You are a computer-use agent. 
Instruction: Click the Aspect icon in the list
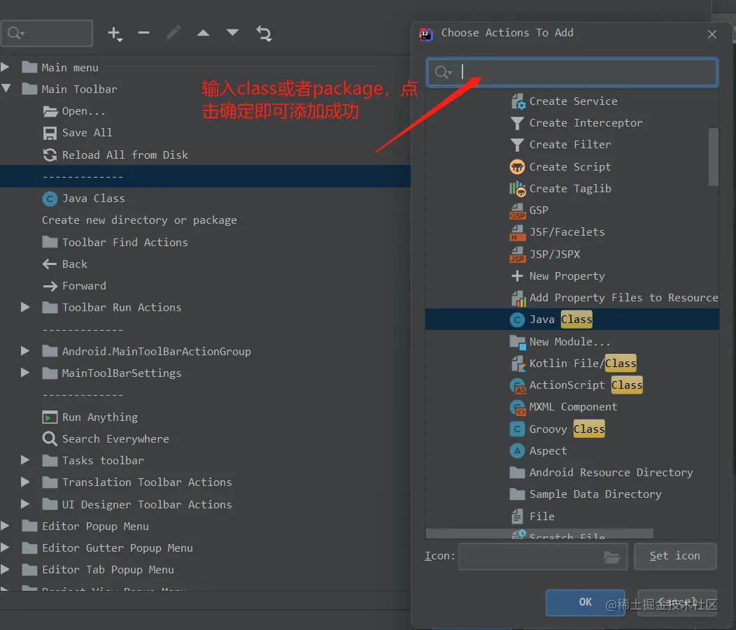coord(517,451)
